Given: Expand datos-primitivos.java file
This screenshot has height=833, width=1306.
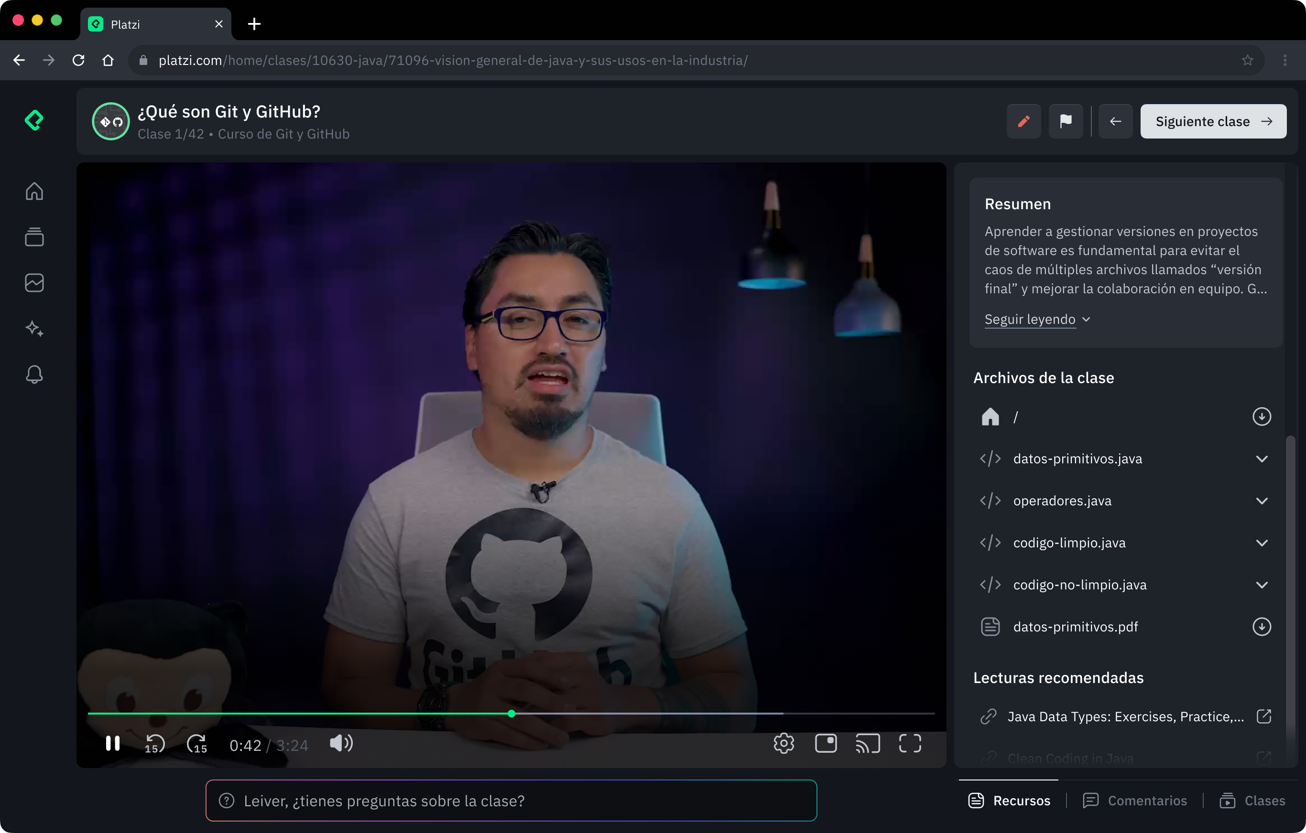Looking at the screenshot, I should tap(1262, 459).
